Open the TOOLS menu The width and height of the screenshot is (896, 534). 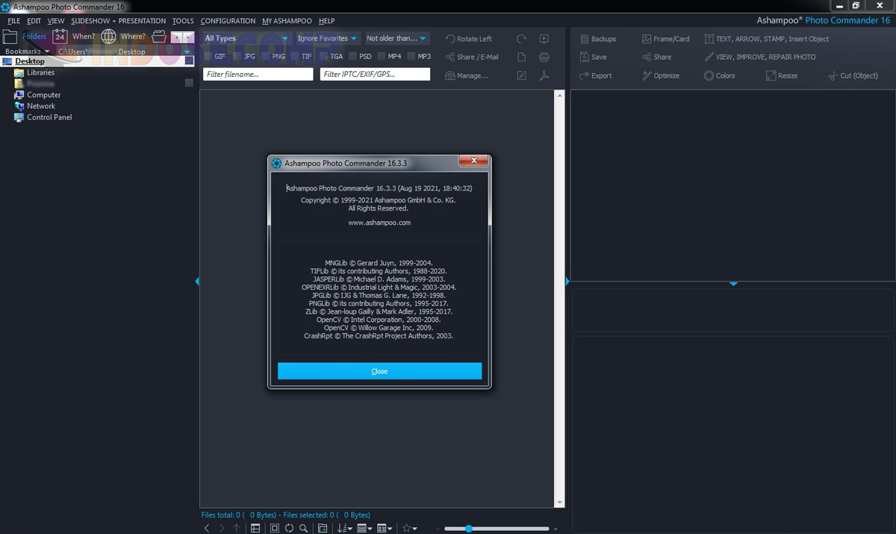(183, 20)
